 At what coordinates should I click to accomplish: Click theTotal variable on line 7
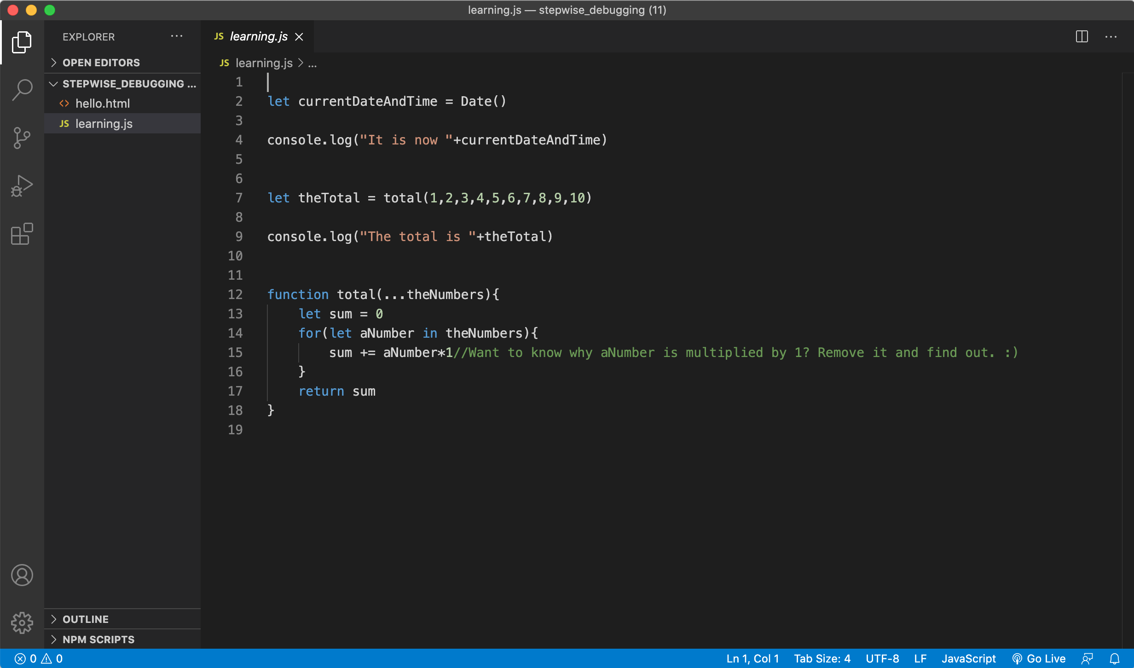pyautogui.click(x=329, y=198)
